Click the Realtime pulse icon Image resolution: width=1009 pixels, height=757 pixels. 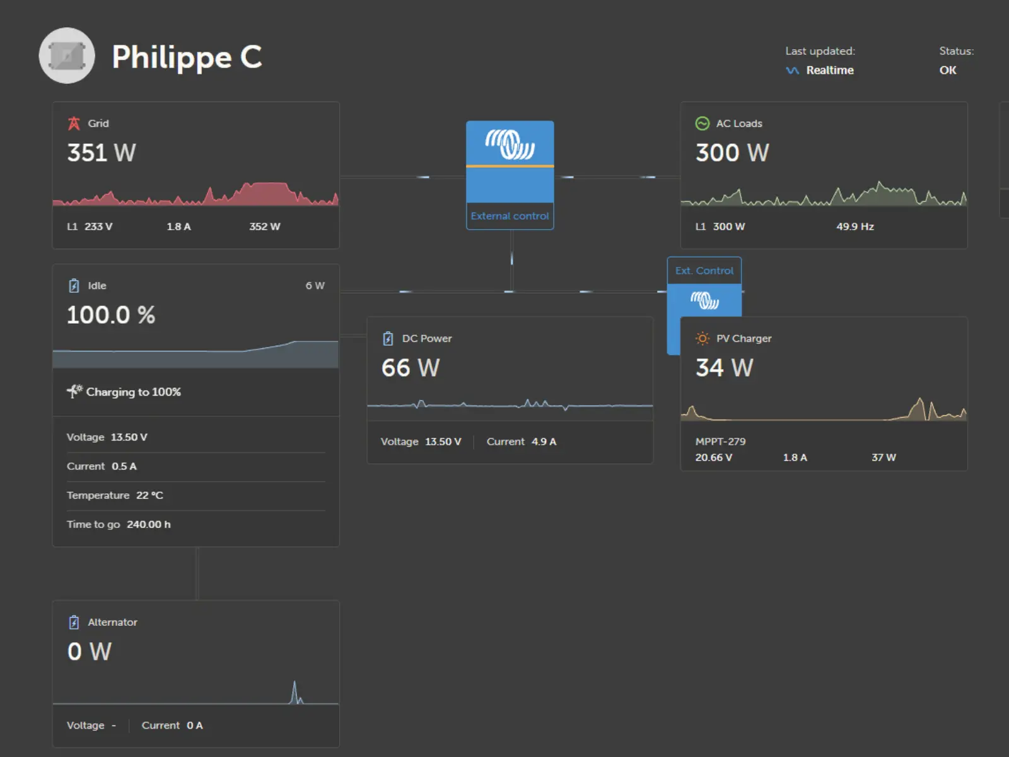792,71
